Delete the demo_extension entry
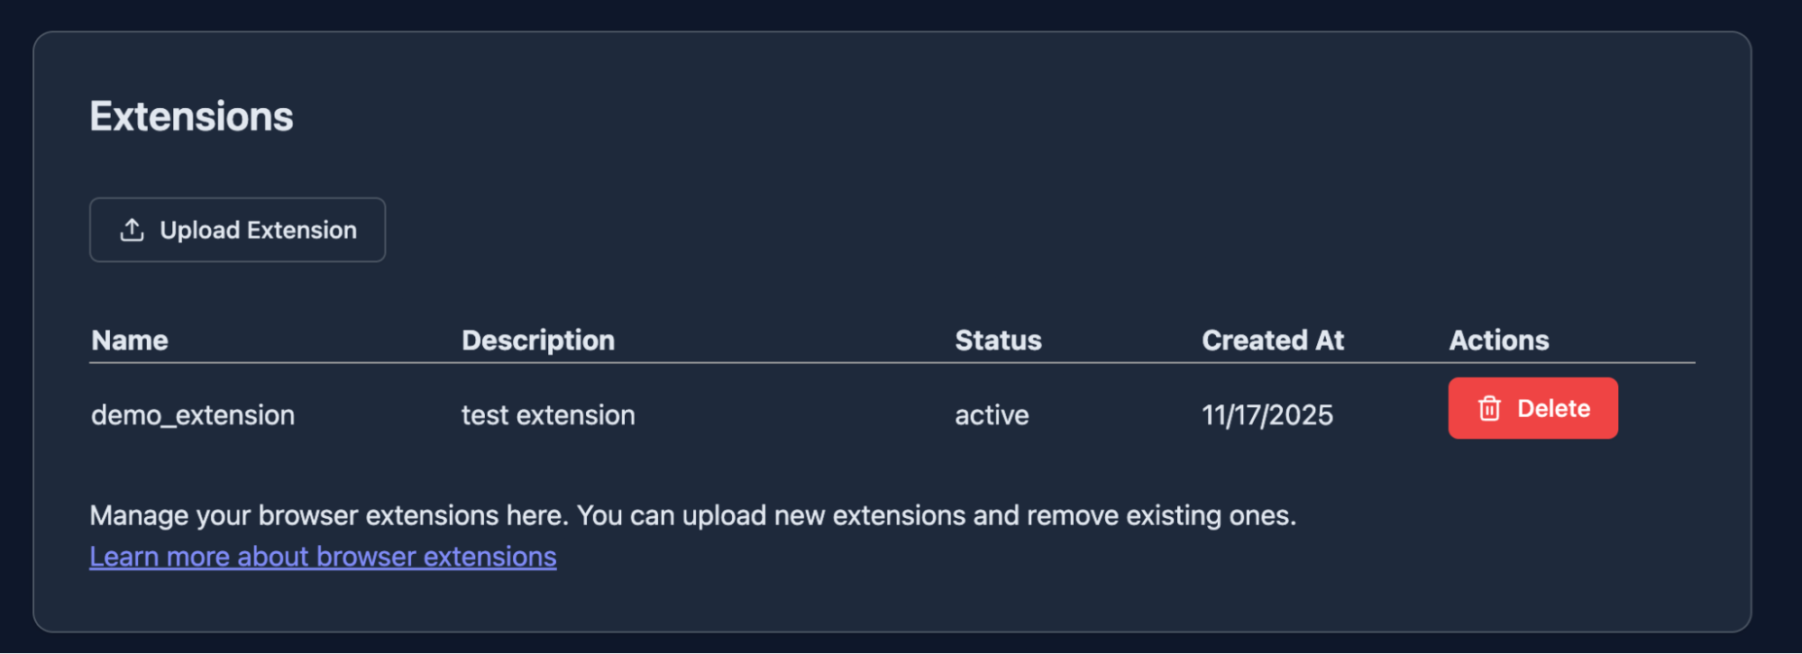 1532,407
